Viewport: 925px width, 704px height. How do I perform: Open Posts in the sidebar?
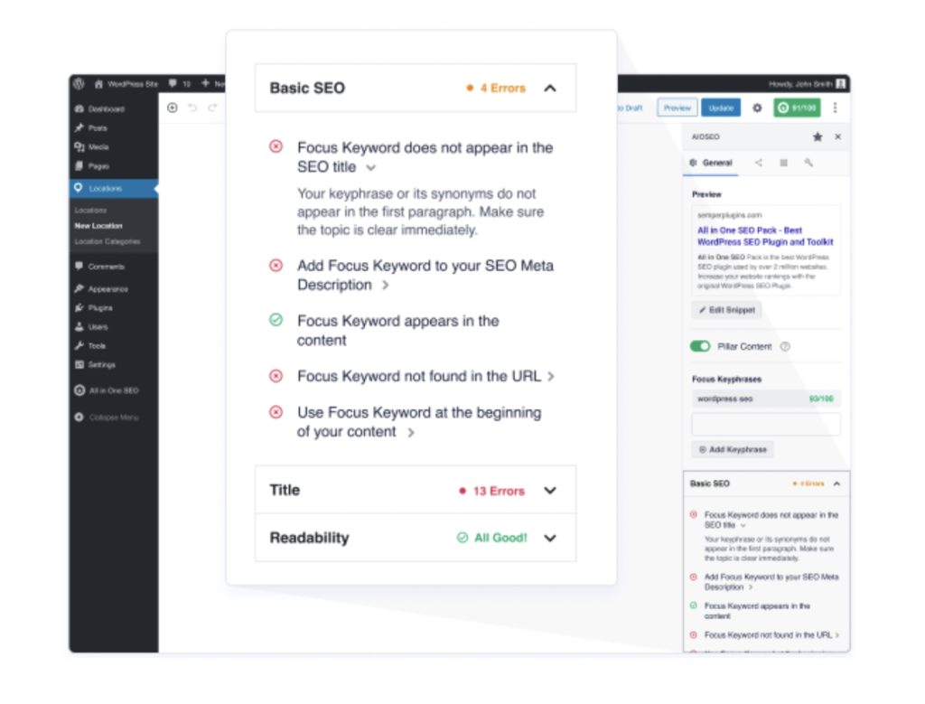coord(91,128)
